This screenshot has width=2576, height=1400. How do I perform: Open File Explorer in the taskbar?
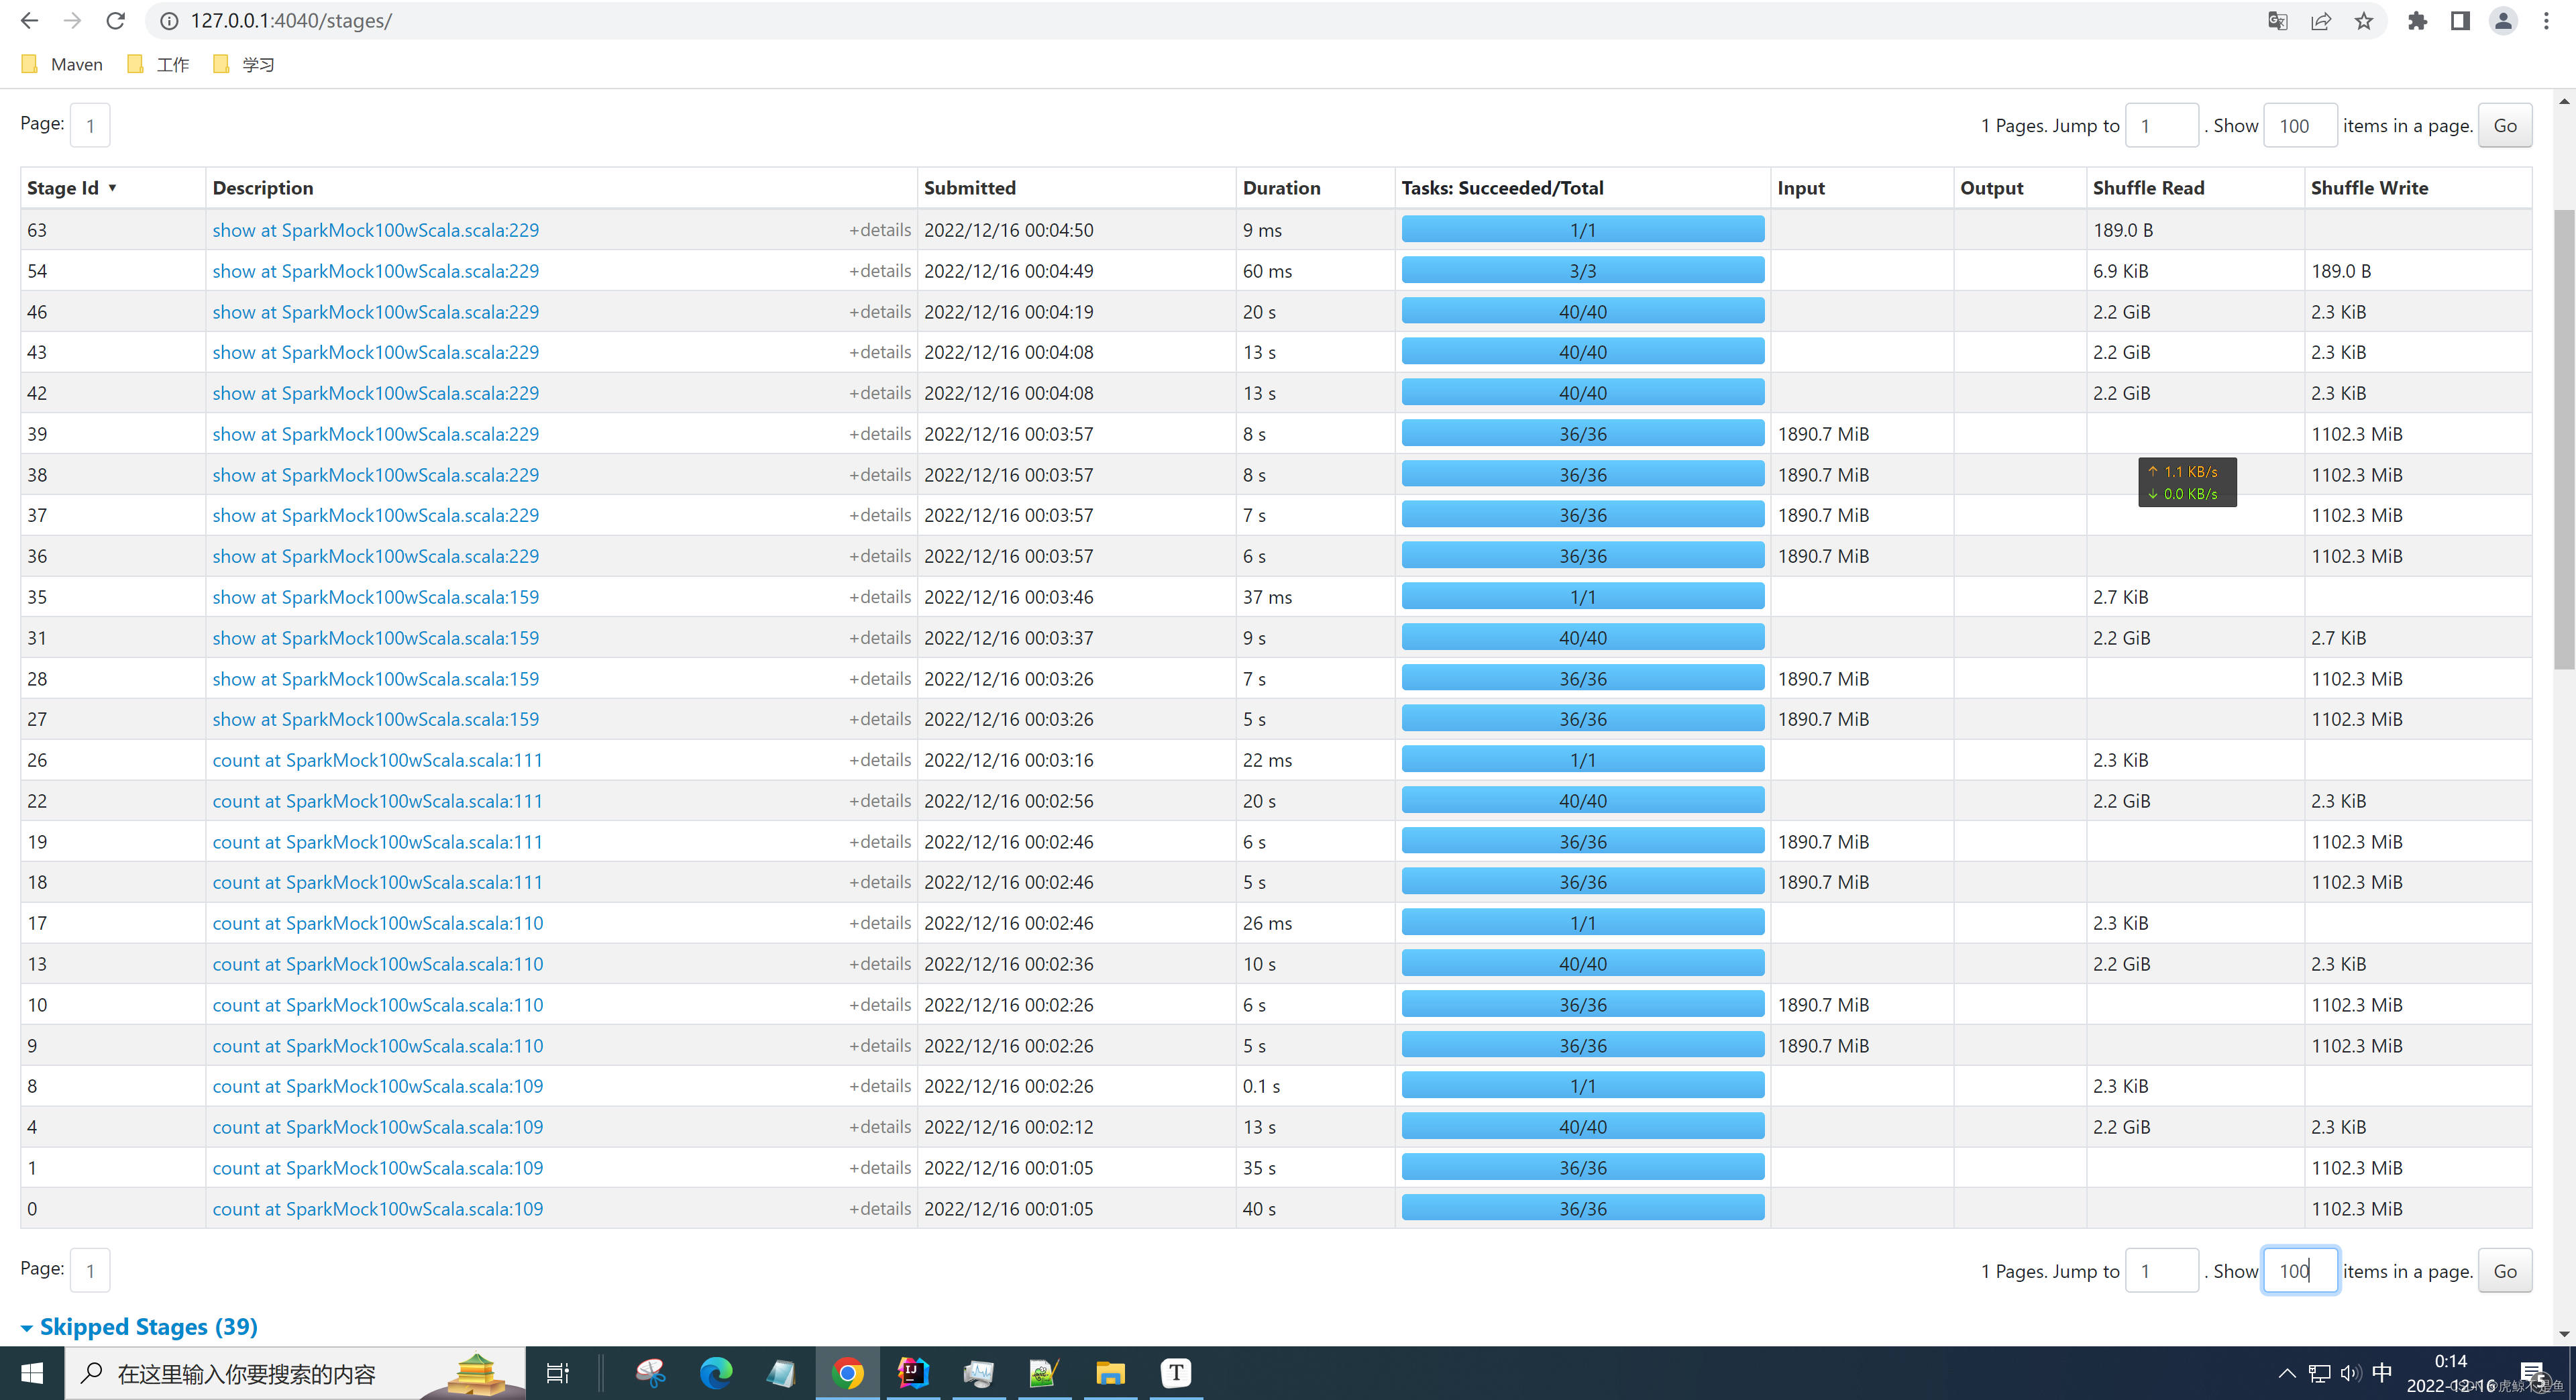1109,1373
